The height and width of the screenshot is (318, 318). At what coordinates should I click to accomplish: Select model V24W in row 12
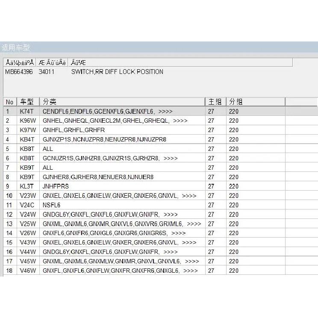click(x=28, y=215)
